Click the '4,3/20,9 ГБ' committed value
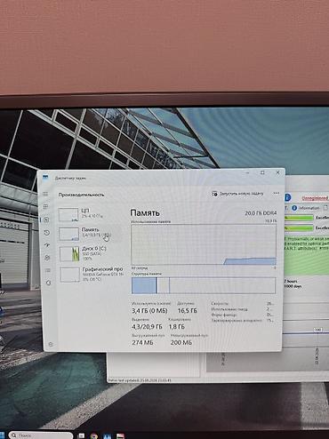The height and width of the screenshot is (439, 329). (147, 327)
